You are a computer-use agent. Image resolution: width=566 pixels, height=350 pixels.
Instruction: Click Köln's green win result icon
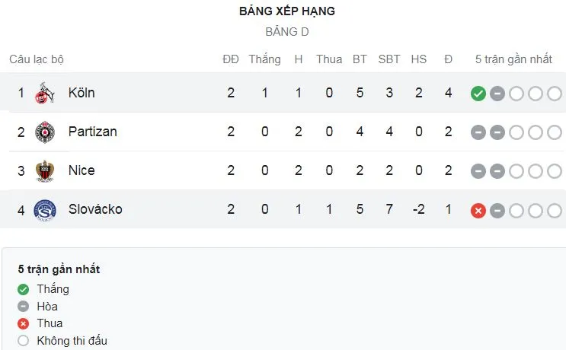coord(478,94)
